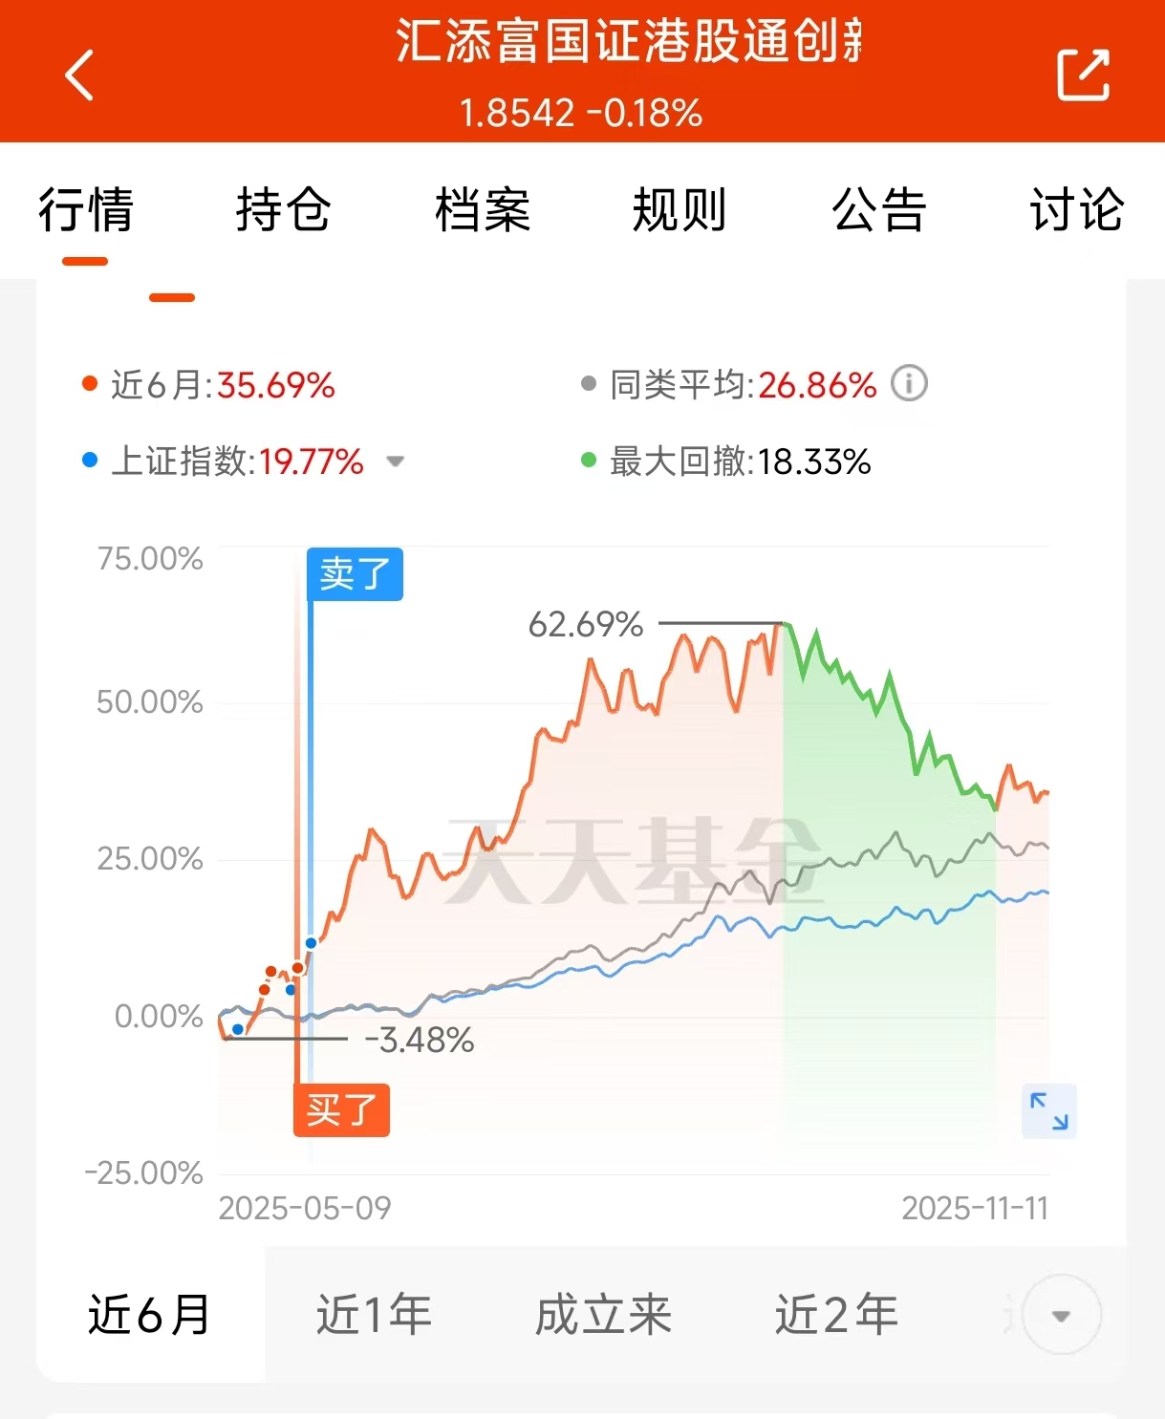Open the 档案 tab
Image resolution: width=1165 pixels, height=1419 pixels.
pyautogui.click(x=482, y=210)
